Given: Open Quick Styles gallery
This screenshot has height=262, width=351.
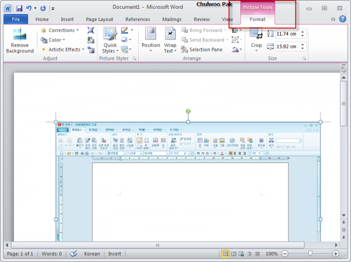Looking at the screenshot, I should (x=110, y=40).
